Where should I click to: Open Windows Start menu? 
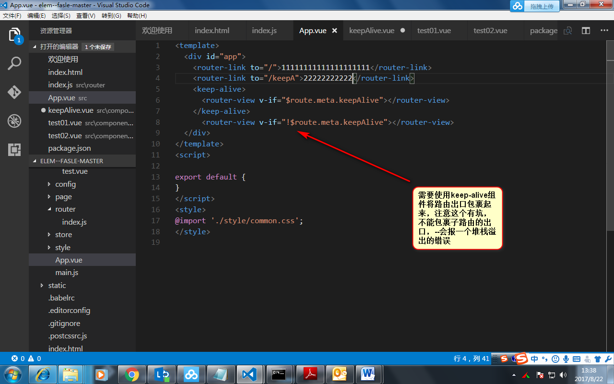pos(13,374)
